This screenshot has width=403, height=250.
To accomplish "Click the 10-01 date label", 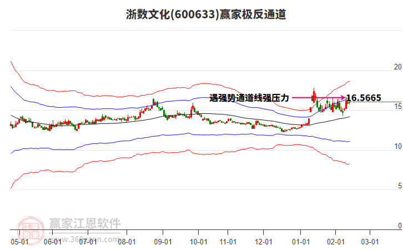I will [198, 242].
